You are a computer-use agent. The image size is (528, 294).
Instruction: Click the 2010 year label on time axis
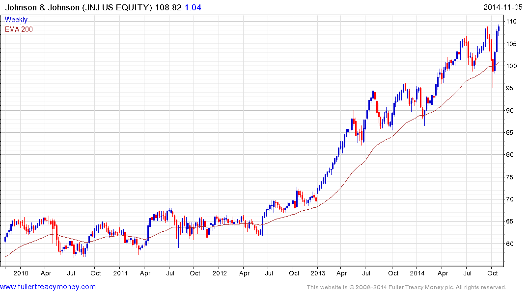(21, 273)
